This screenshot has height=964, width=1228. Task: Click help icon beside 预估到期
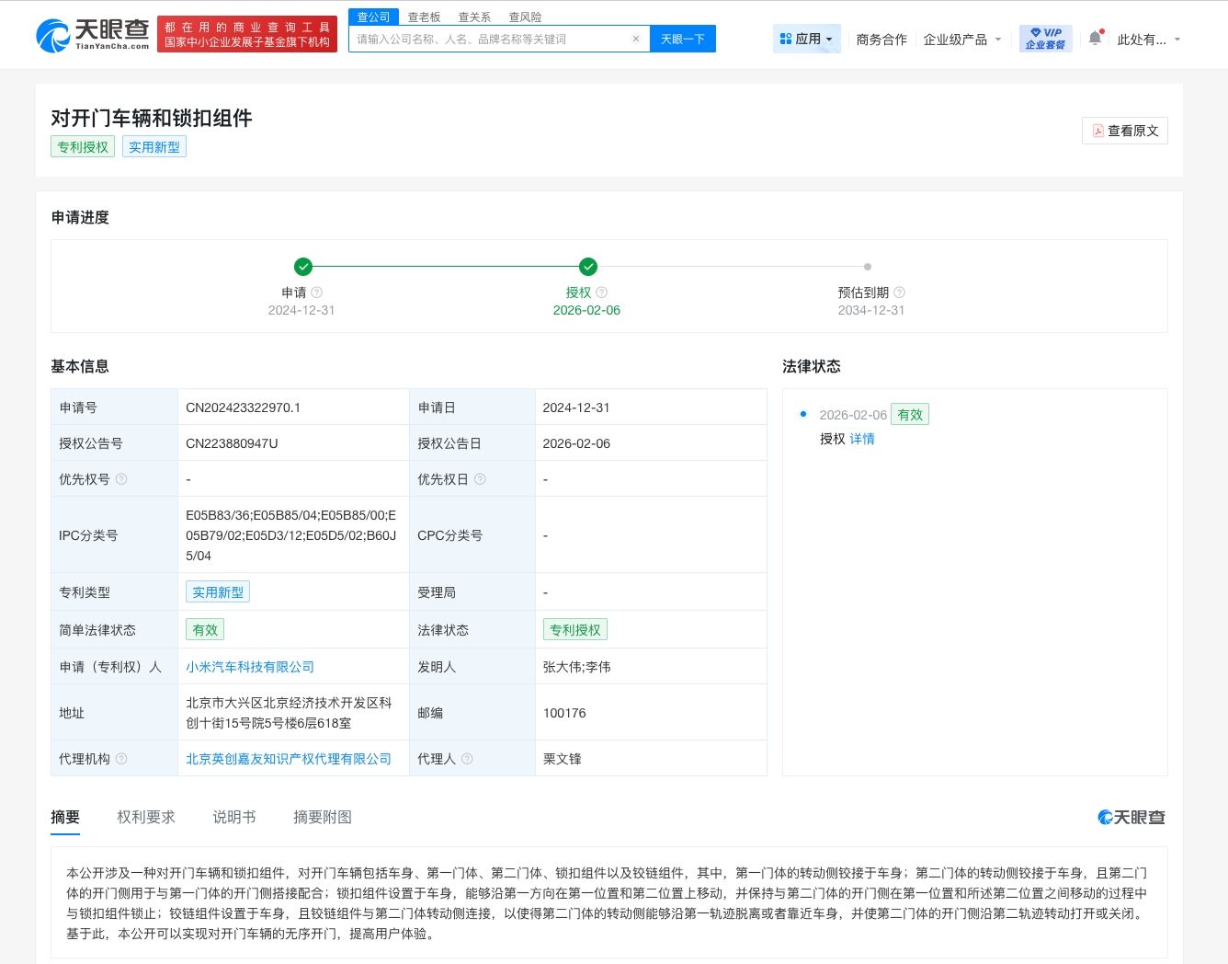(900, 293)
